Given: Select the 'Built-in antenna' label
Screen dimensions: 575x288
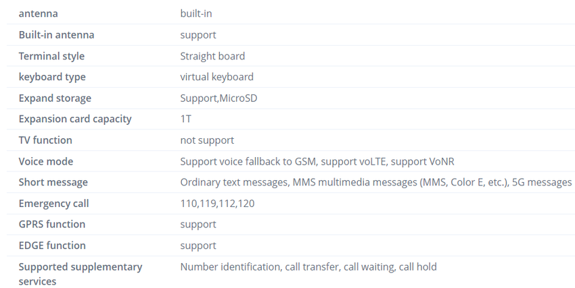Looking at the screenshot, I should click(56, 34).
